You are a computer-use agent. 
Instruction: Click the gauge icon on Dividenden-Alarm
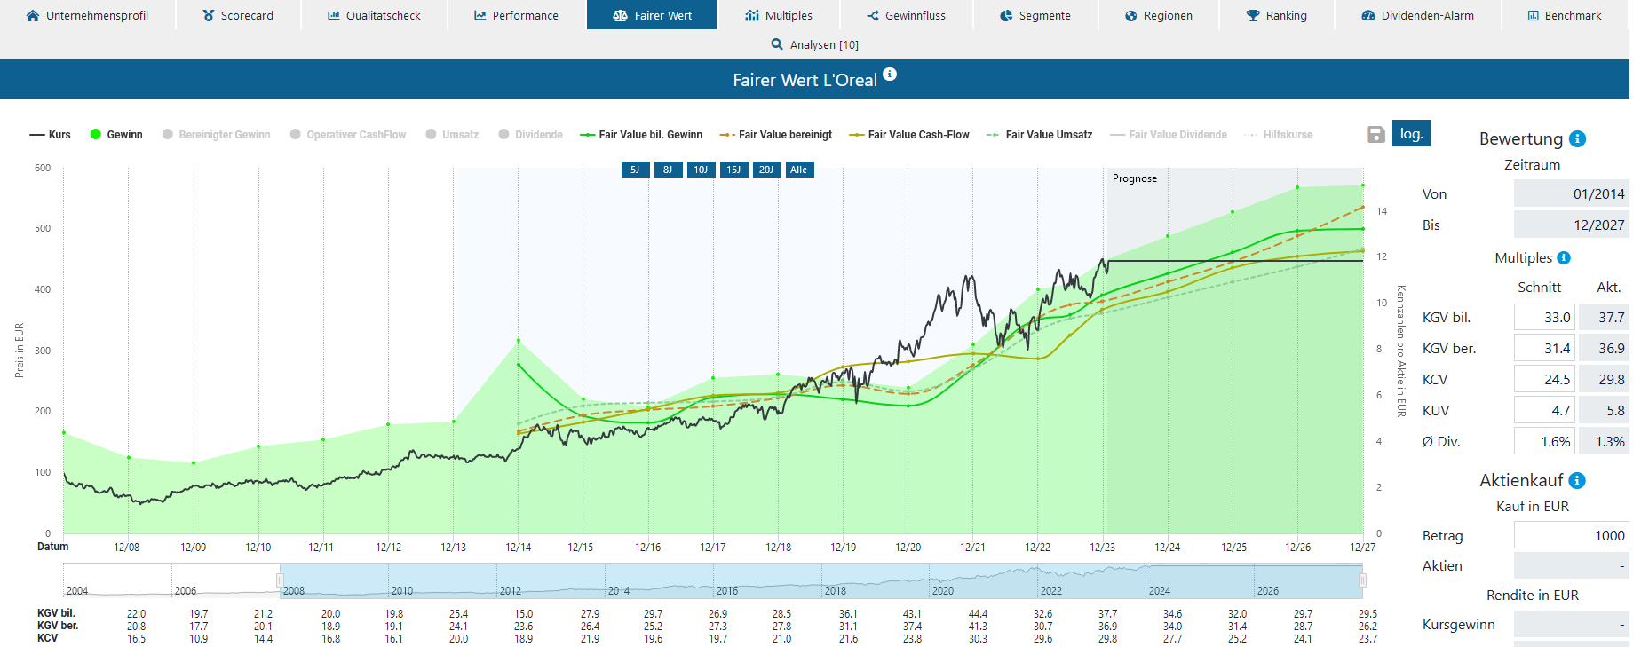tap(1368, 15)
